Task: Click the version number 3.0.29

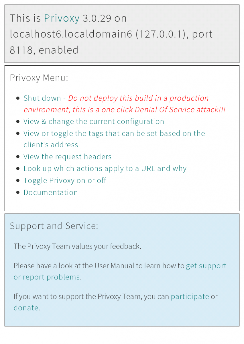Action: click(97, 18)
